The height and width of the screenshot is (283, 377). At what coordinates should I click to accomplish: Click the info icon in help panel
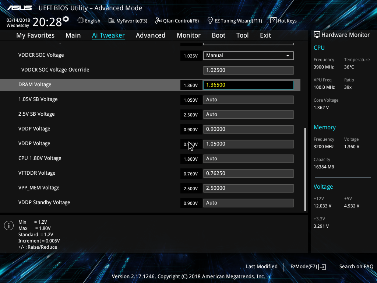coord(9,226)
